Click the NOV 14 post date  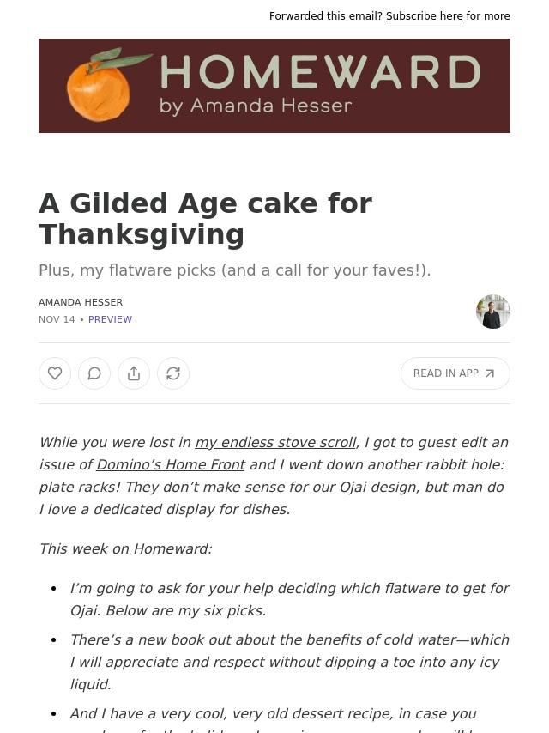point(57,319)
